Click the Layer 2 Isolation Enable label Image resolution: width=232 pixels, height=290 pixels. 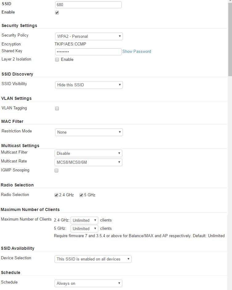tap(67, 60)
